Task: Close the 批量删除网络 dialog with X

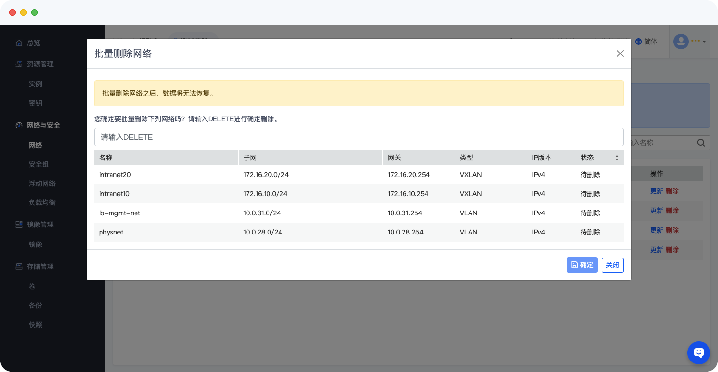Action: coord(620,53)
